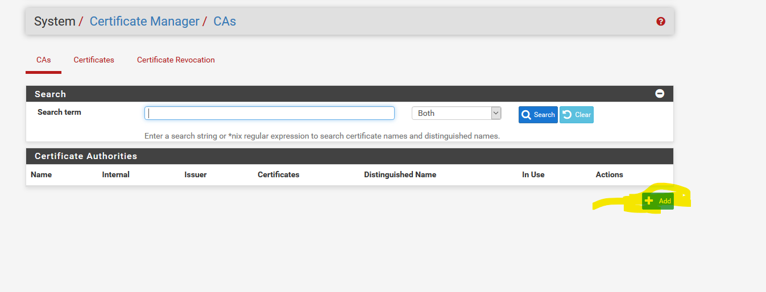The width and height of the screenshot is (766, 292).
Task: Sort table by Issuer column header
Action: click(x=196, y=174)
